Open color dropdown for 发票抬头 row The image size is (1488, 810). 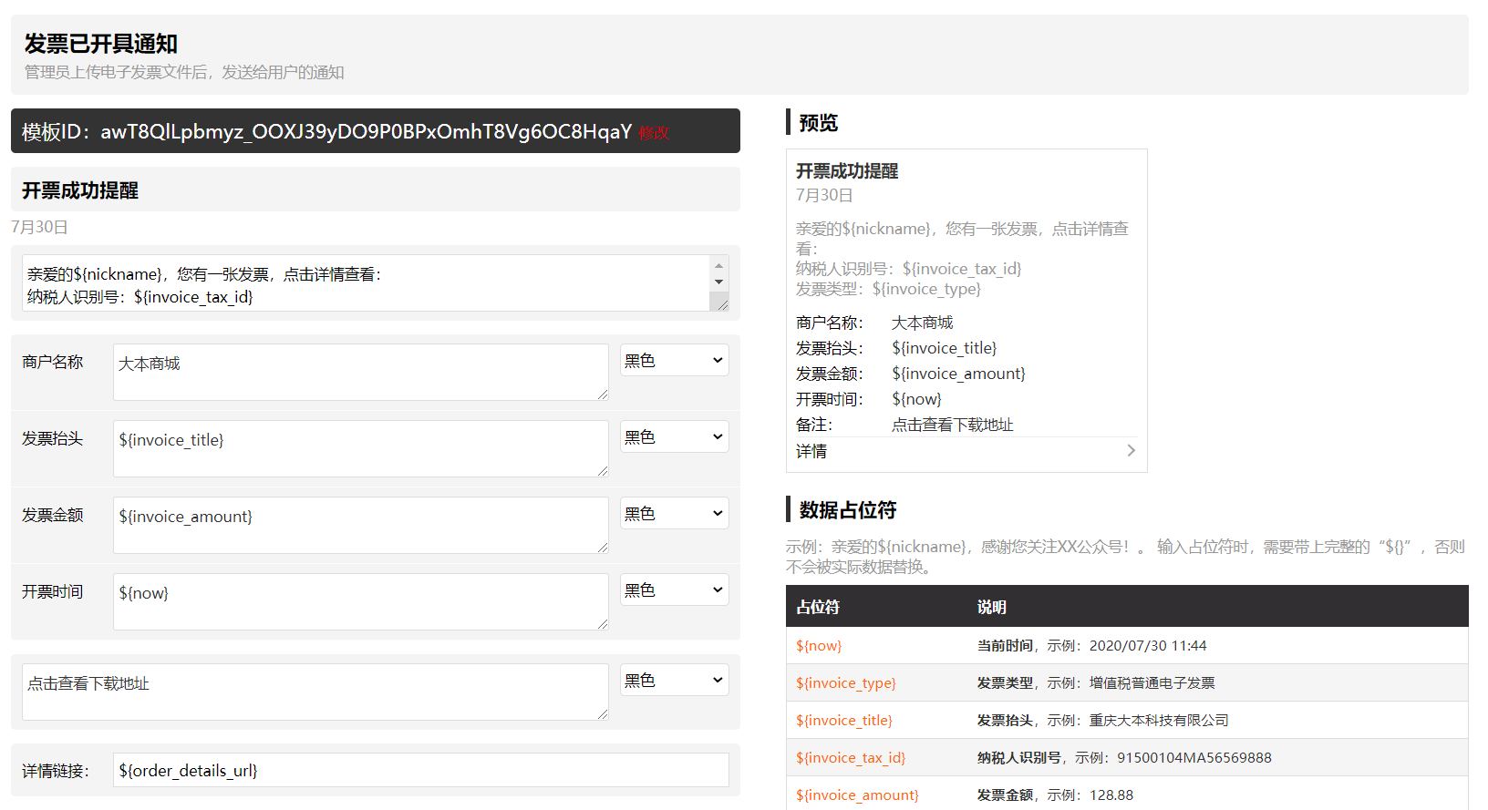674,437
